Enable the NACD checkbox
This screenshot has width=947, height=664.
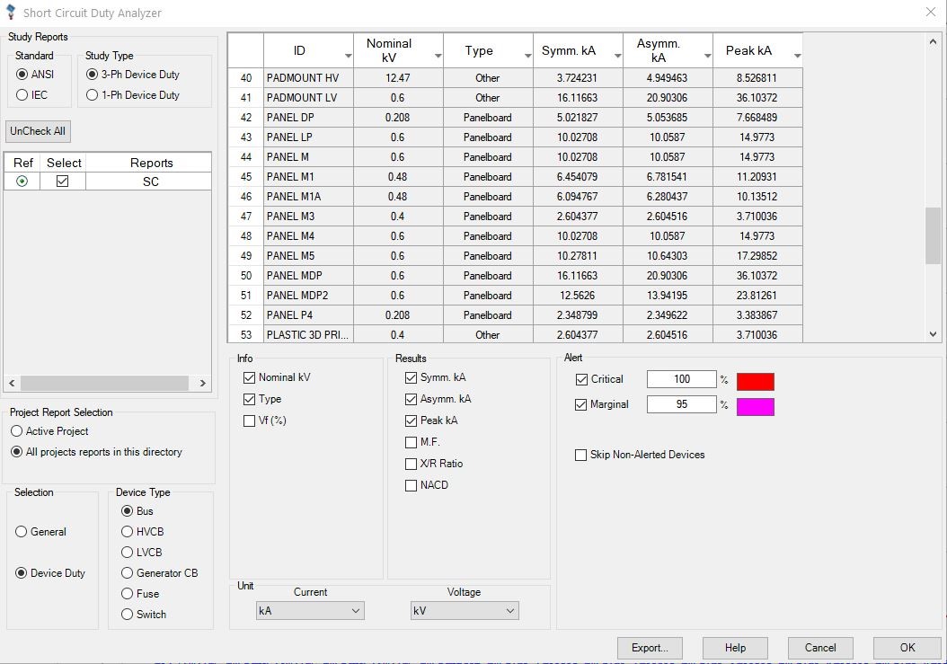pos(411,485)
